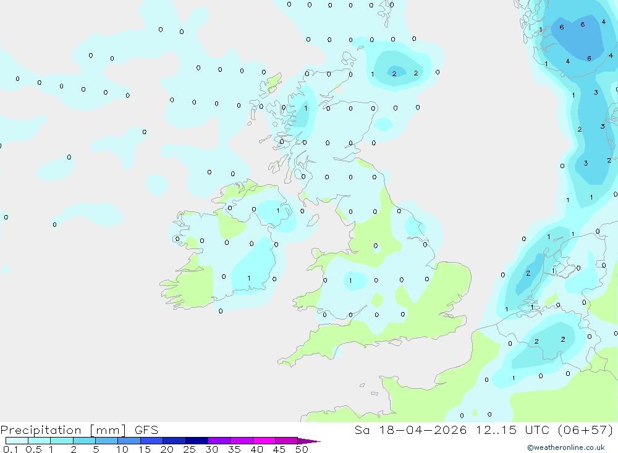This screenshot has height=453, width=618.
Task: Click the '45' legend scale label
Action: [x=279, y=449]
